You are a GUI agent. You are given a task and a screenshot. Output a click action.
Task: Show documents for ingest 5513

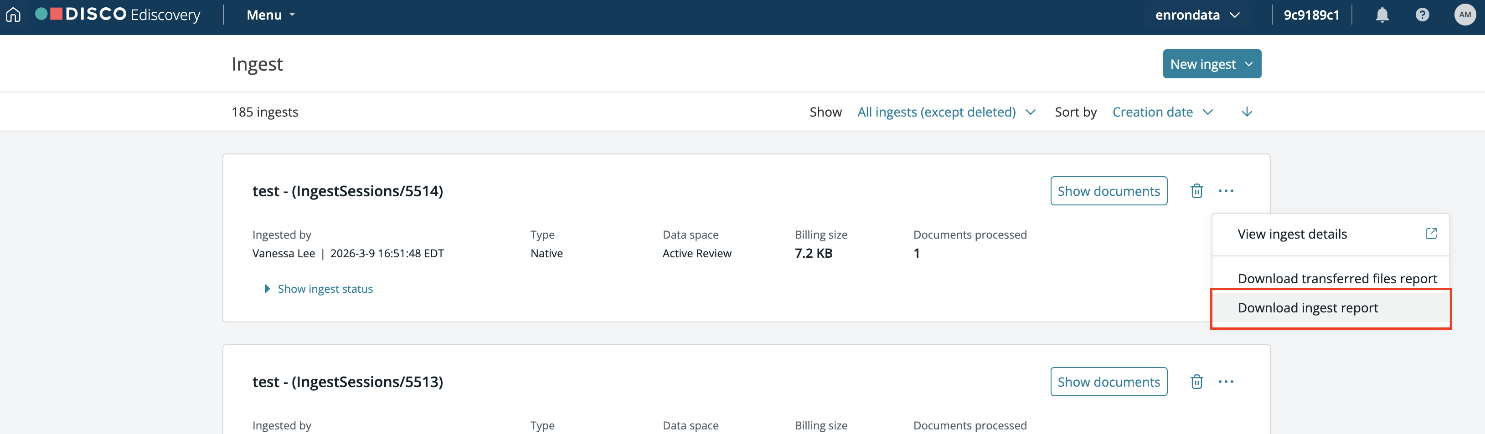(1109, 382)
